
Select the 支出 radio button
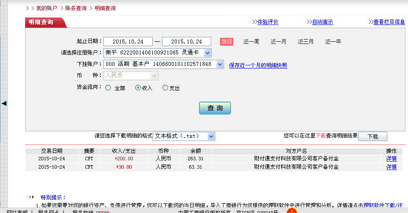pyautogui.click(x=165, y=88)
